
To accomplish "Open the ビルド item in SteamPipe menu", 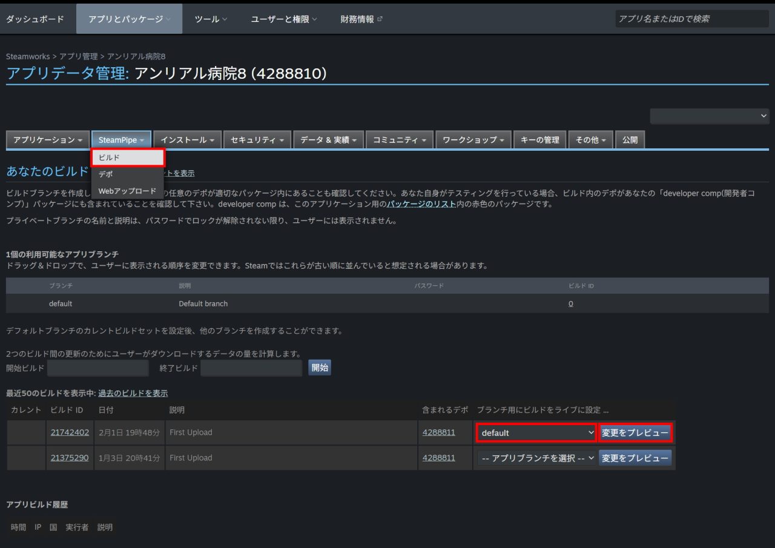I will point(128,157).
